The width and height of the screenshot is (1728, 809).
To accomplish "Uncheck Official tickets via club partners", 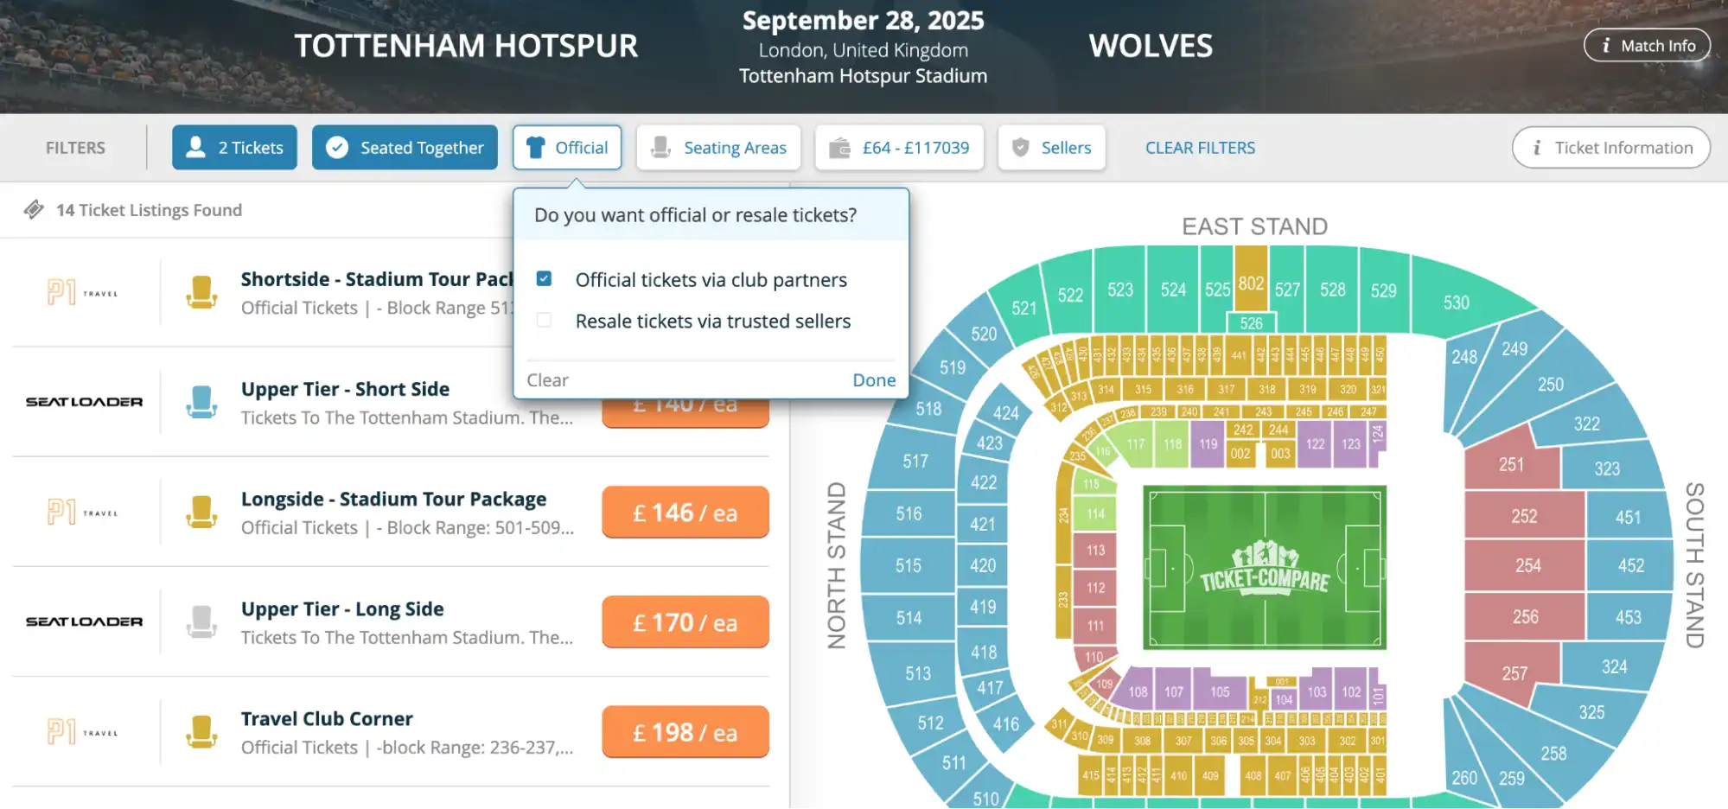I will click(545, 278).
